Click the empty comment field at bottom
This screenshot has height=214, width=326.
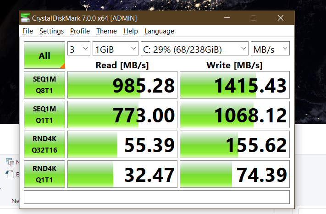tap(157, 197)
